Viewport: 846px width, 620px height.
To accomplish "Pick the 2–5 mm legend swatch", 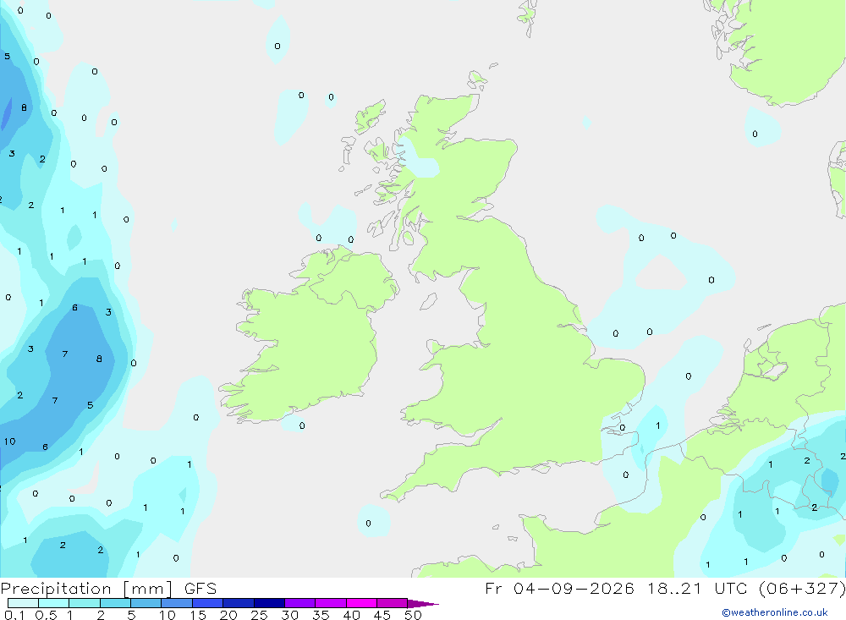I will coord(115,603).
